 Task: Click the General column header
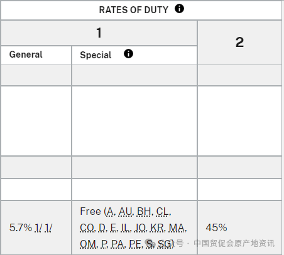click(x=26, y=55)
